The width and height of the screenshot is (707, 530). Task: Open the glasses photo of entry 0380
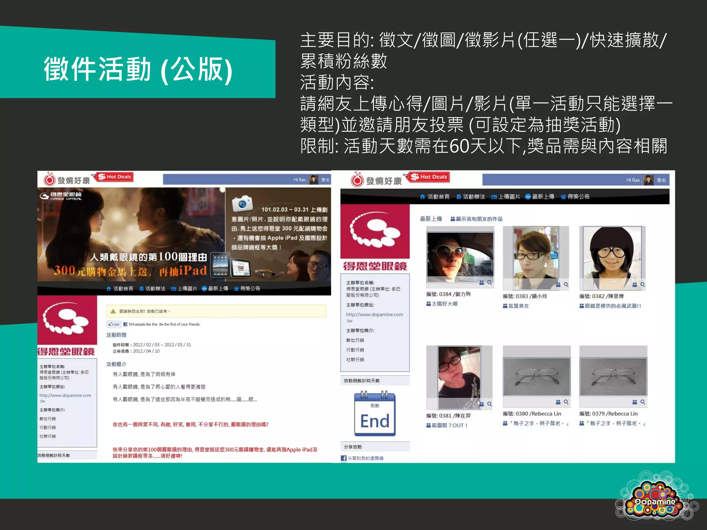click(x=536, y=377)
